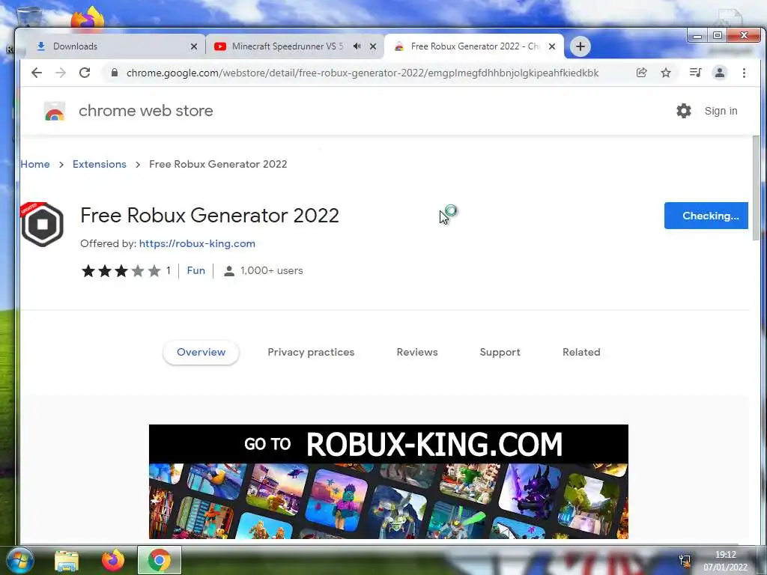Share this page via share icon
767x575 pixels.
(x=641, y=73)
